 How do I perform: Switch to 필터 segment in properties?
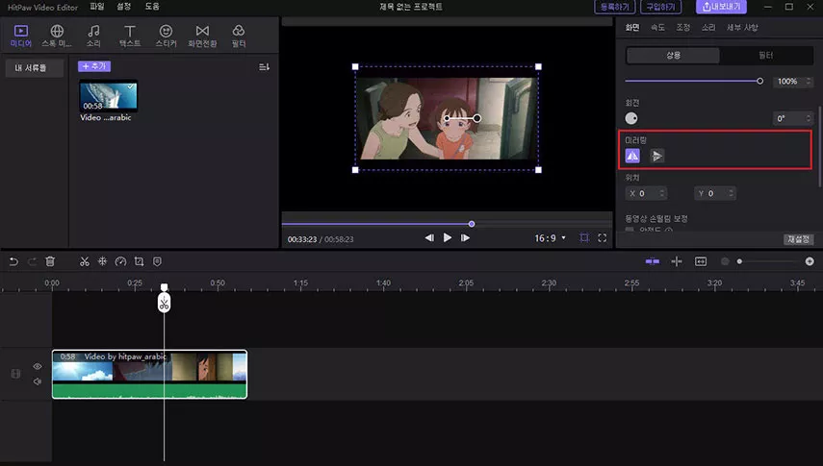pyautogui.click(x=766, y=55)
